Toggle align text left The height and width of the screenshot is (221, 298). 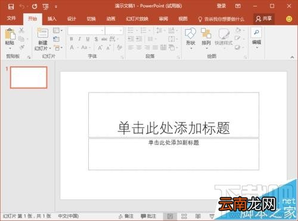(131, 47)
